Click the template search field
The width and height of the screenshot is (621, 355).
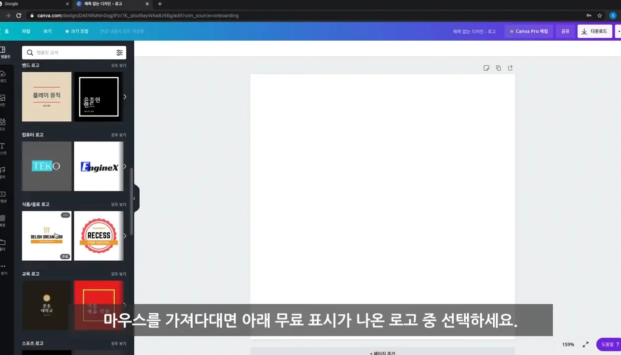click(x=74, y=53)
